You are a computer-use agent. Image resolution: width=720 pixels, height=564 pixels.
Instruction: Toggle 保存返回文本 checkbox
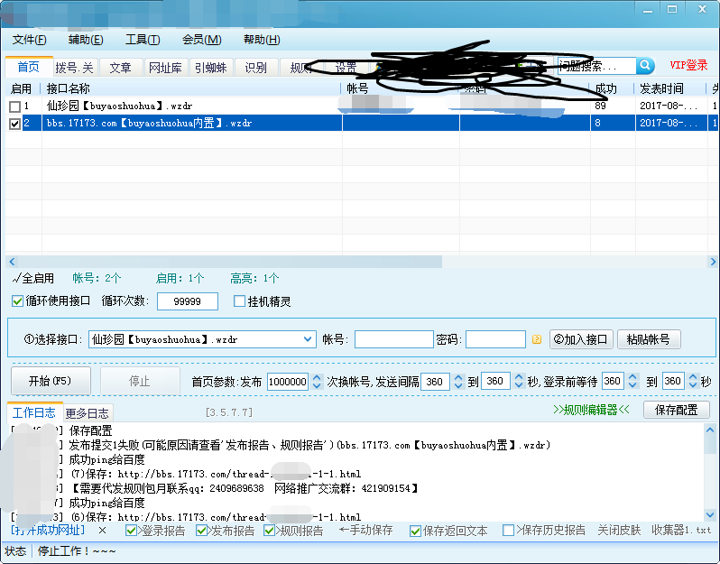[x=416, y=531]
